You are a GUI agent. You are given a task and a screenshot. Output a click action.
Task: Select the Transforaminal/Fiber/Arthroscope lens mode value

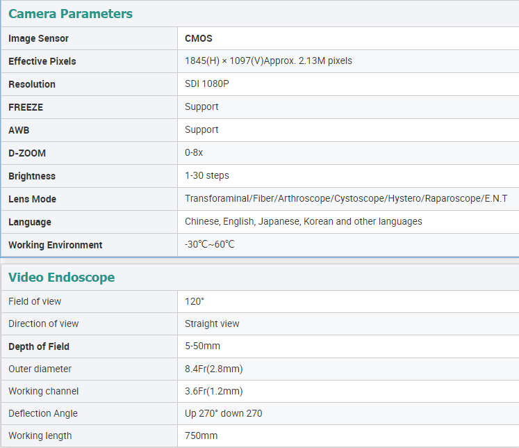pos(346,198)
